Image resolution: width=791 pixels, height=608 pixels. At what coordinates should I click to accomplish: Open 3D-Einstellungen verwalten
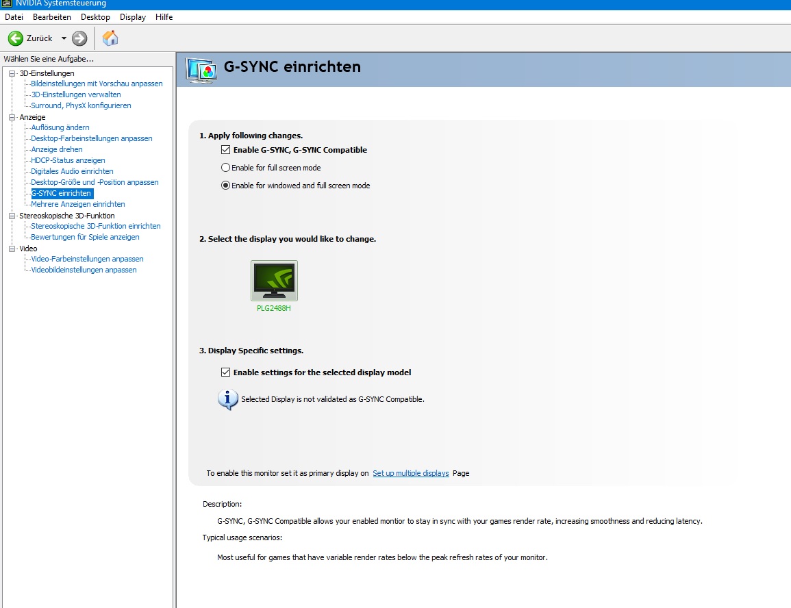click(x=75, y=94)
